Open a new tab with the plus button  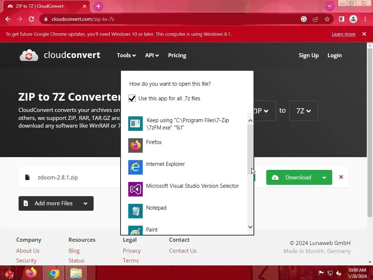coord(98,6)
